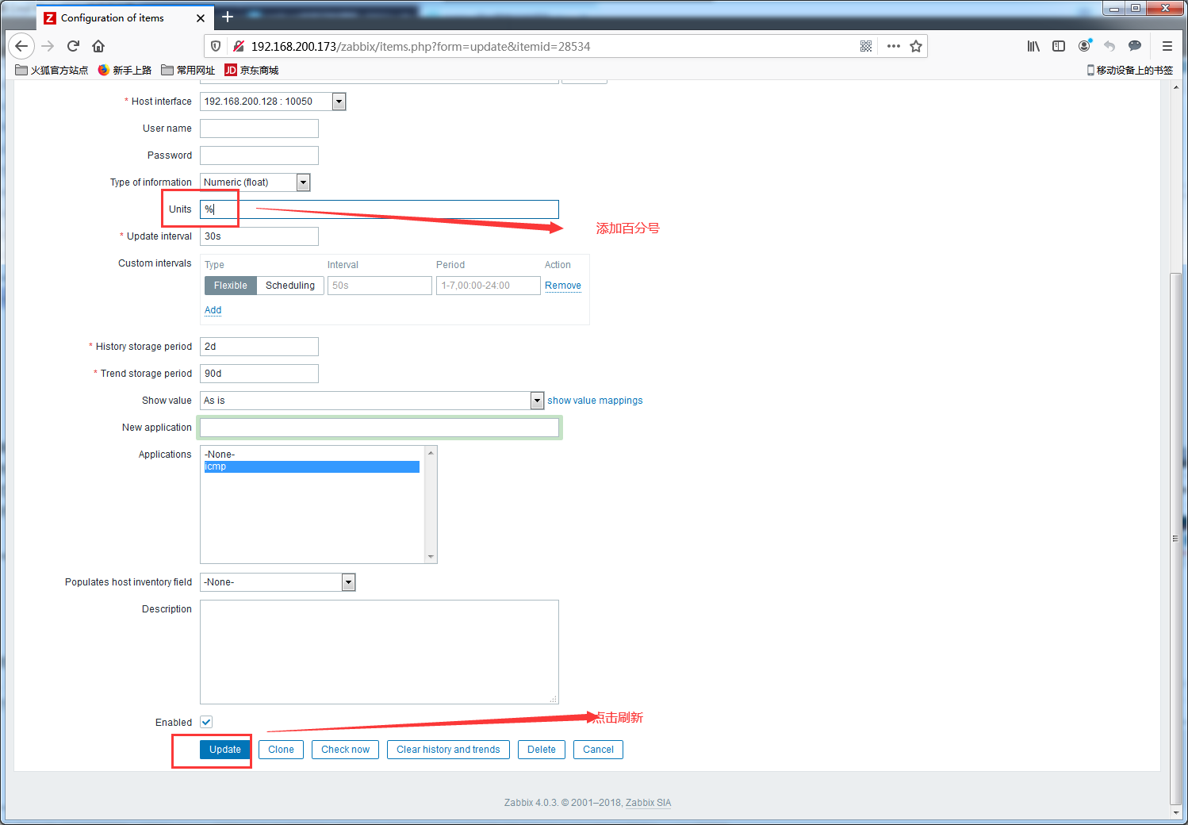Open the Firefox account avatar icon
Image resolution: width=1188 pixels, height=825 pixels.
[x=1084, y=46]
